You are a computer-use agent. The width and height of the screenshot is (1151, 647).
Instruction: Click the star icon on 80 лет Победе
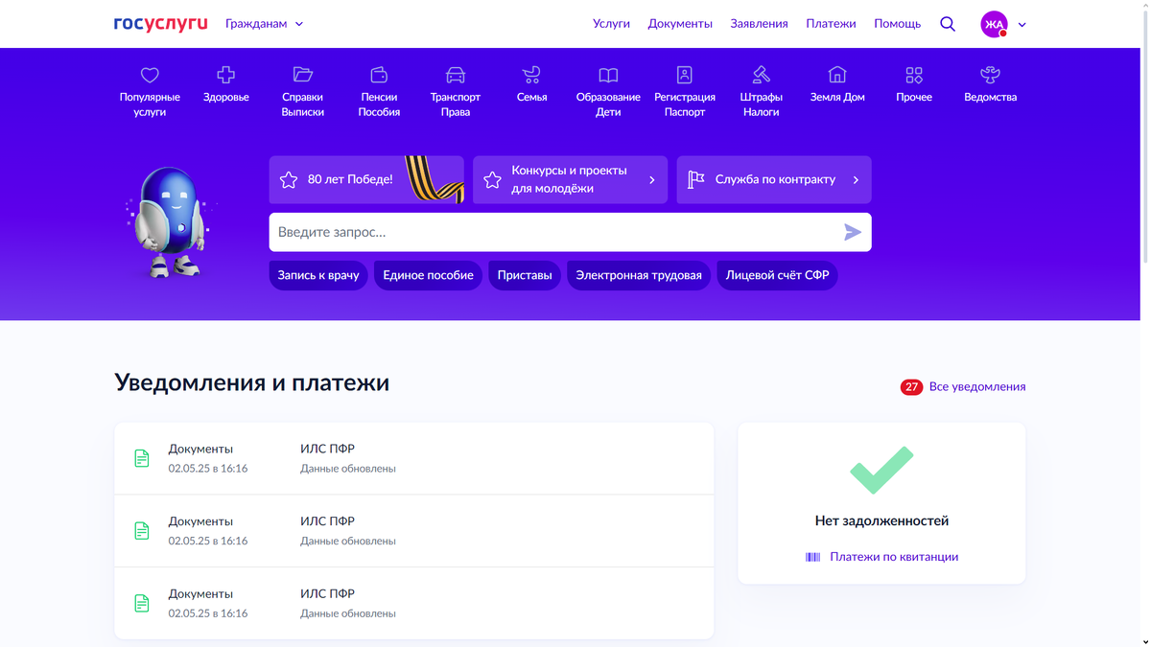(289, 179)
